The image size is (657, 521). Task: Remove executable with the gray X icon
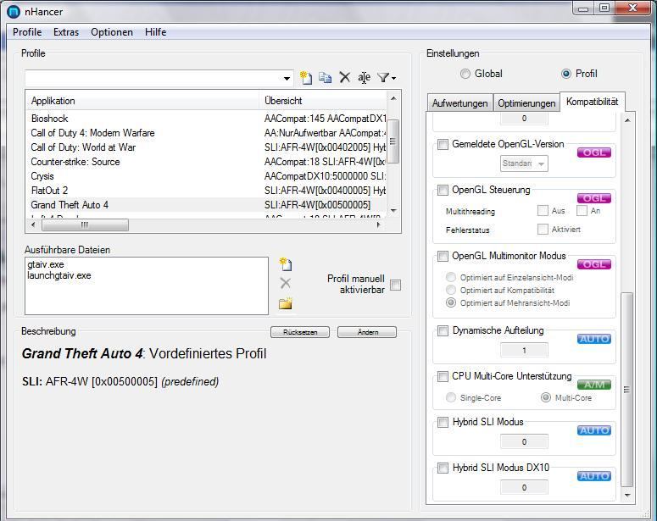(286, 283)
